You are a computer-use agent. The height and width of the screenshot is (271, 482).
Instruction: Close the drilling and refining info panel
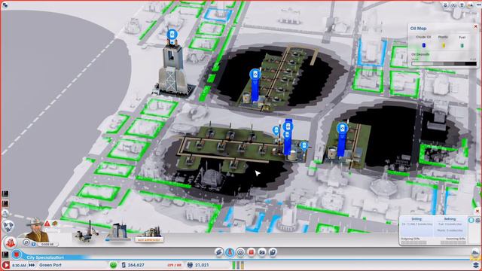click(477, 211)
